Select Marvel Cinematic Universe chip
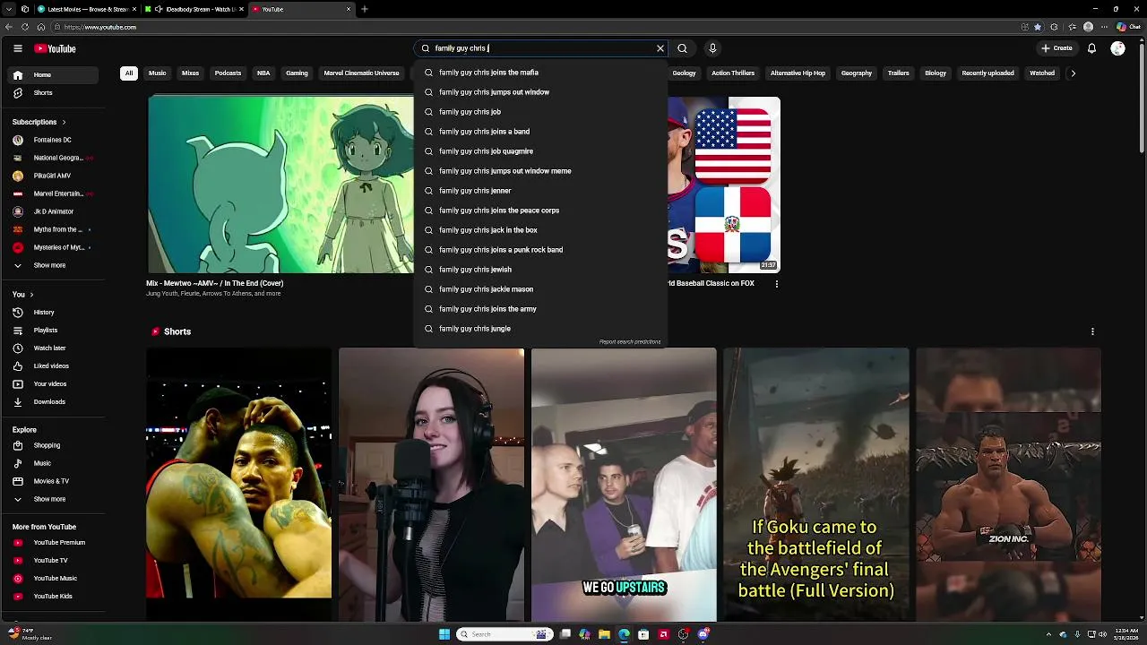1147x645 pixels. [x=361, y=73]
